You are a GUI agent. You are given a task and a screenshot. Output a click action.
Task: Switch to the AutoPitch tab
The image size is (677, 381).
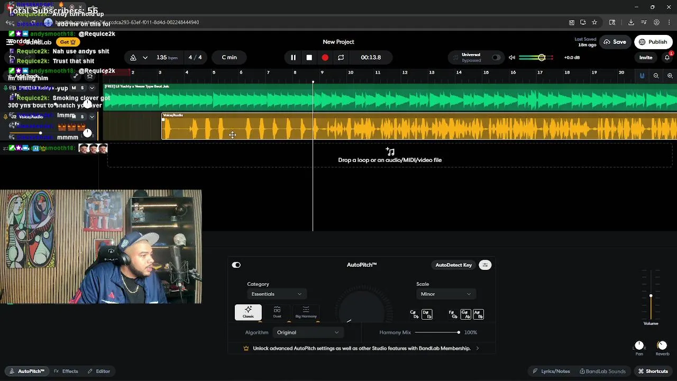pyautogui.click(x=26, y=371)
